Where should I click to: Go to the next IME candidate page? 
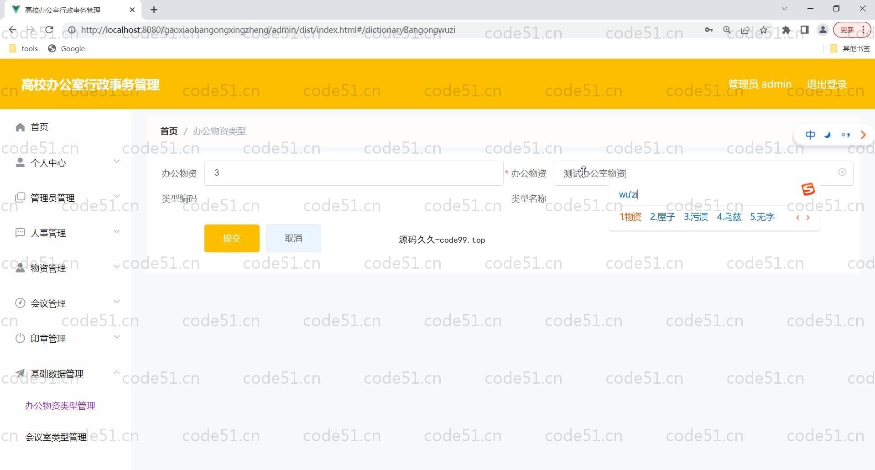[x=808, y=218]
